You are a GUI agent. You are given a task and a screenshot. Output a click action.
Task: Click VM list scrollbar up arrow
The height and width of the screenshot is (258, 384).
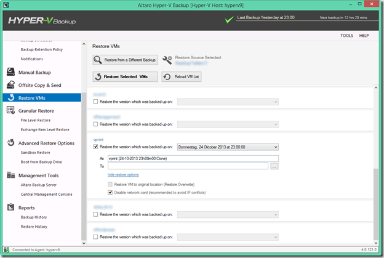click(376, 87)
